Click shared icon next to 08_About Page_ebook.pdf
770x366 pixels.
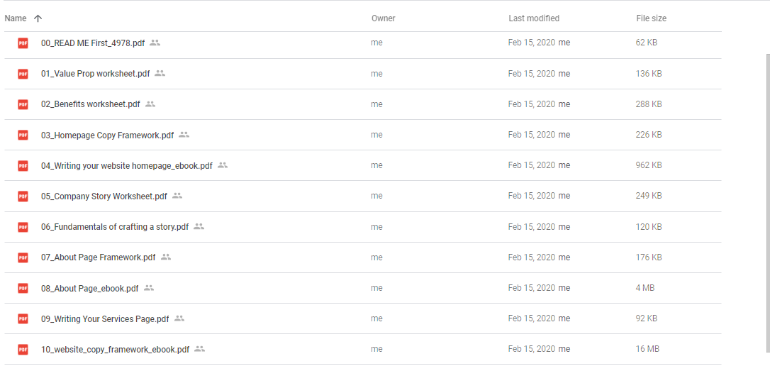tap(149, 288)
